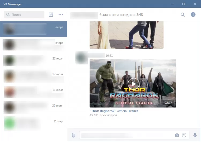Open the conversation dated 11 июля
This screenshot has width=201, height=142.
[x=33, y=92]
